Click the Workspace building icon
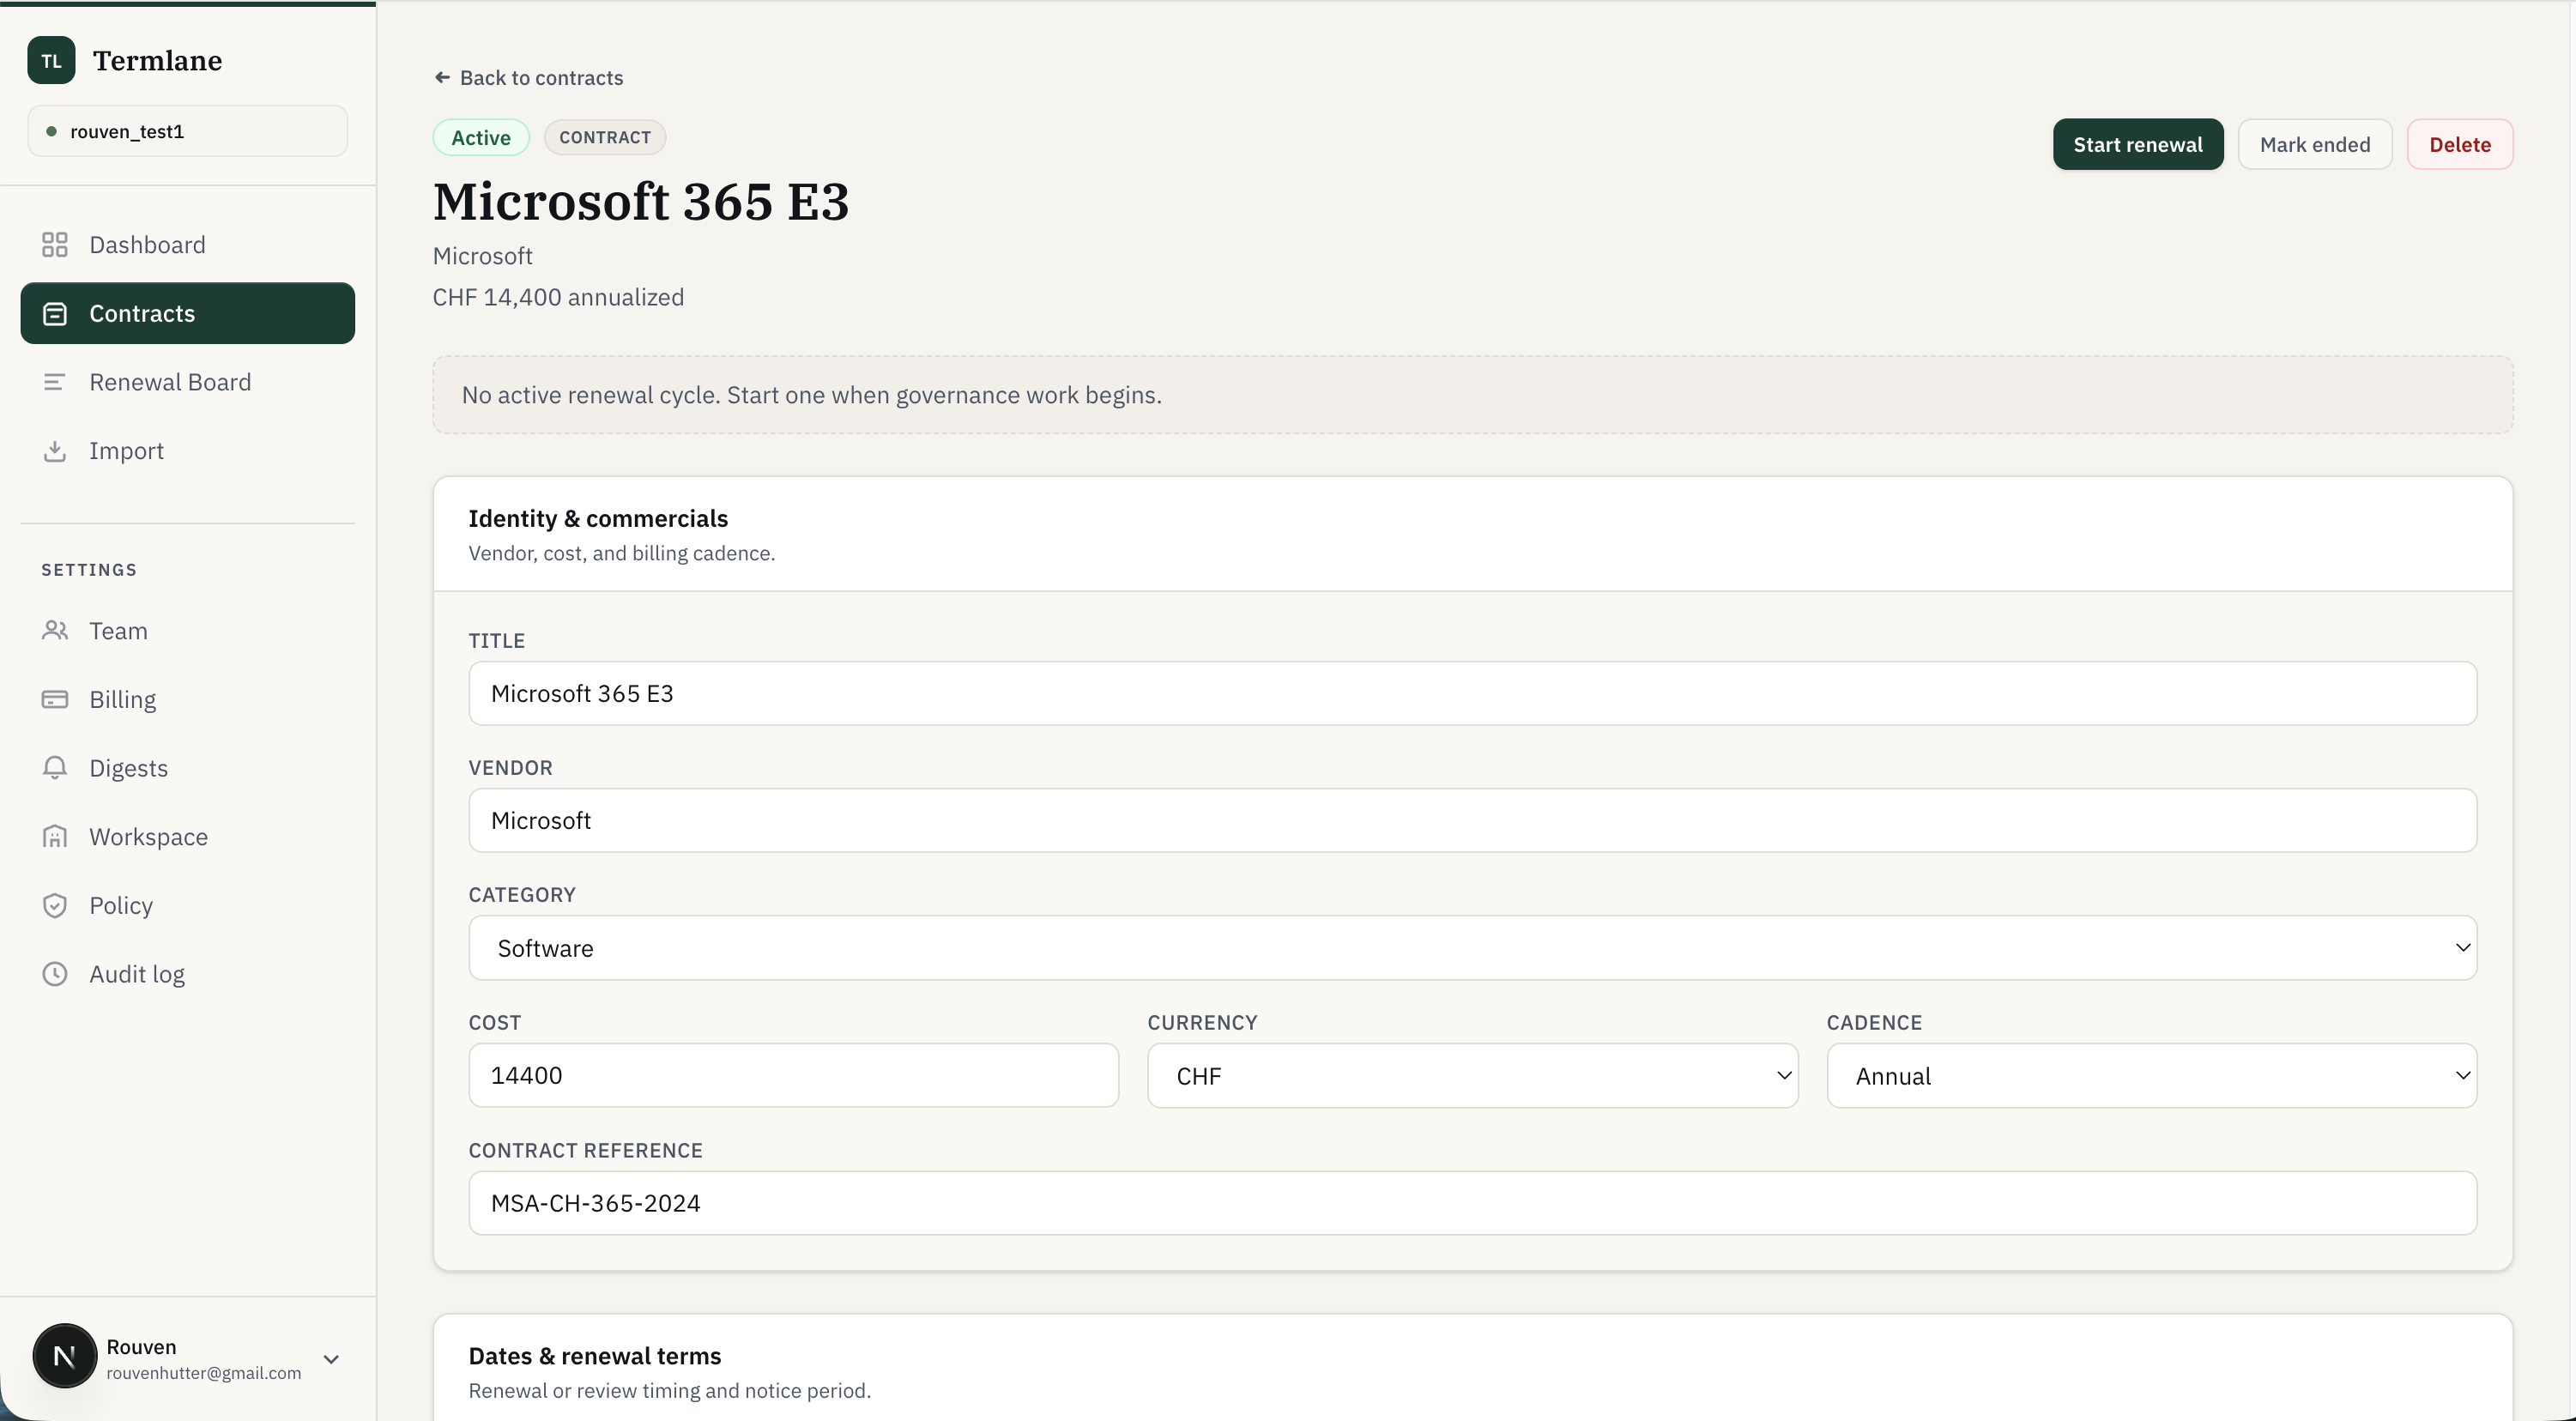 tap(55, 837)
